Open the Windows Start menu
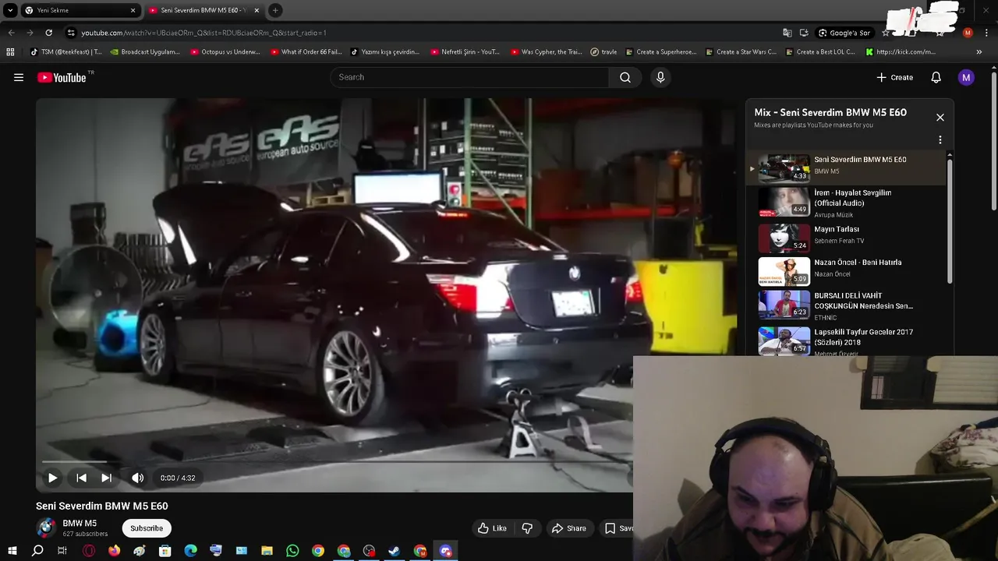The image size is (998, 561). pos(12,551)
